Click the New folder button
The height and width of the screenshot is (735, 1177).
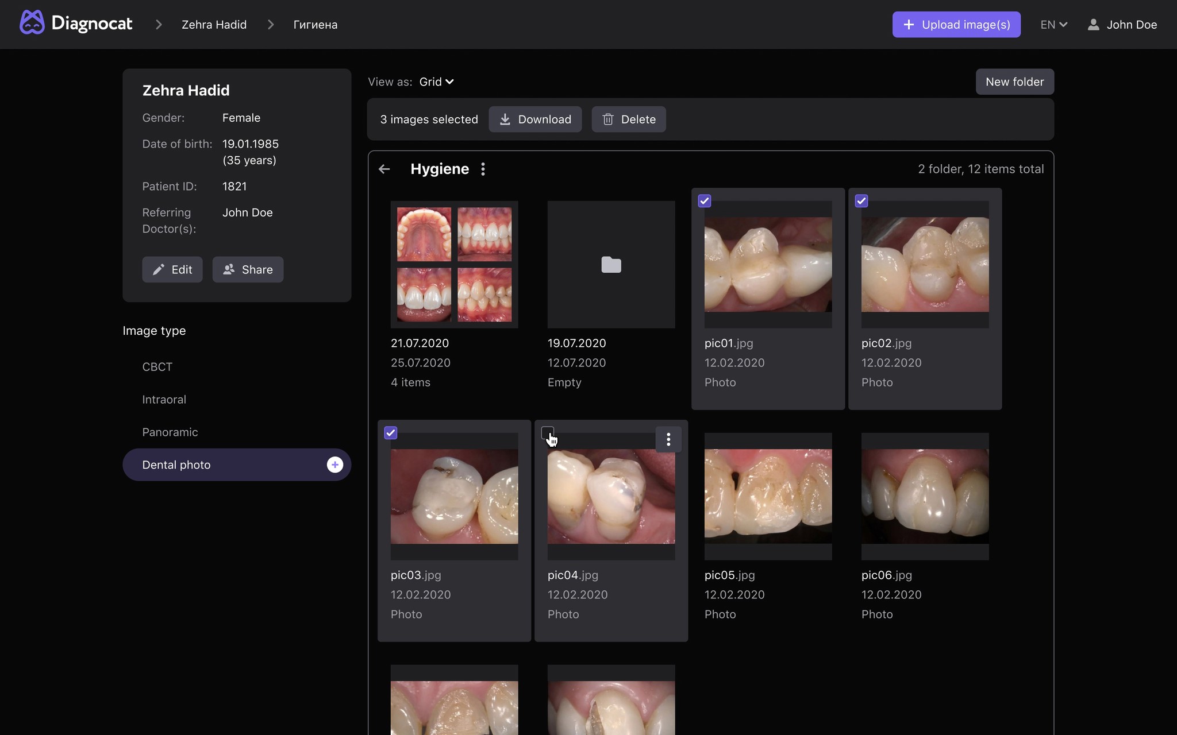(1014, 82)
